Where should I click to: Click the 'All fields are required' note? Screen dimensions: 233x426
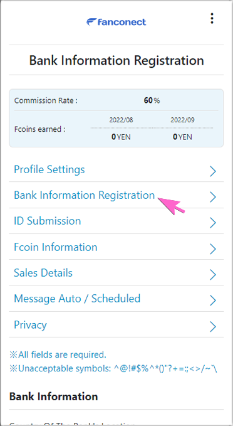pyautogui.click(x=58, y=354)
